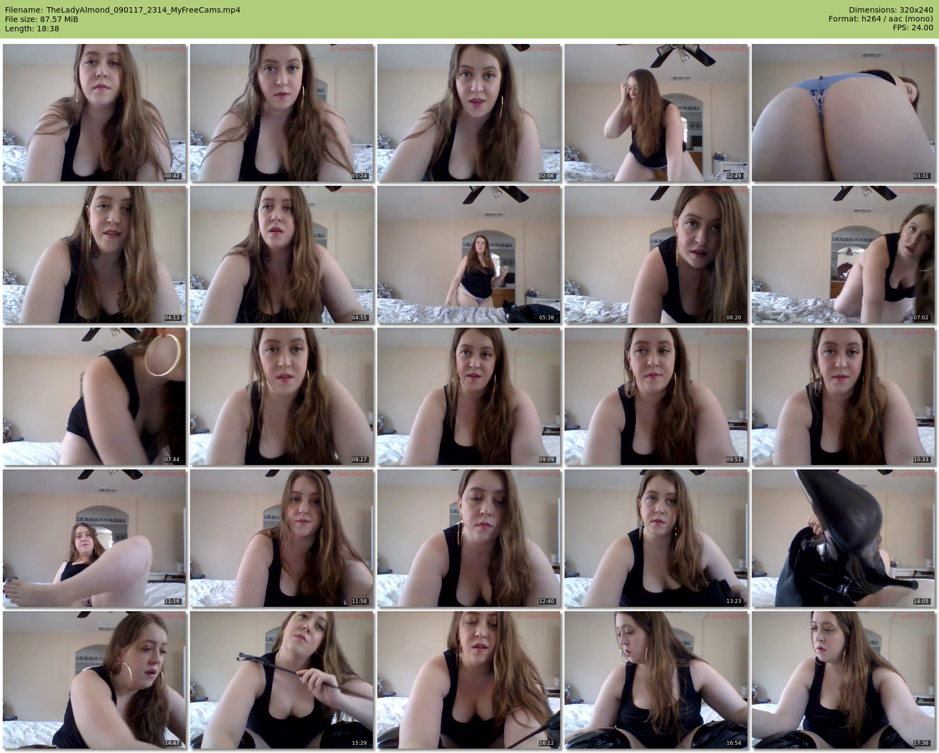The height and width of the screenshot is (753, 939).
Task: Select the thumbnail stamped 04:13
Action: click(x=94, y=254)
